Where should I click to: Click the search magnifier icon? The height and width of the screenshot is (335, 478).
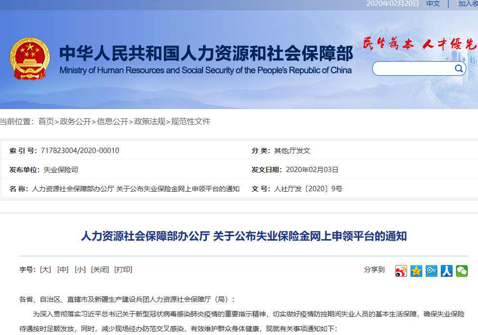pyautogui.click(x=459, y=68)
